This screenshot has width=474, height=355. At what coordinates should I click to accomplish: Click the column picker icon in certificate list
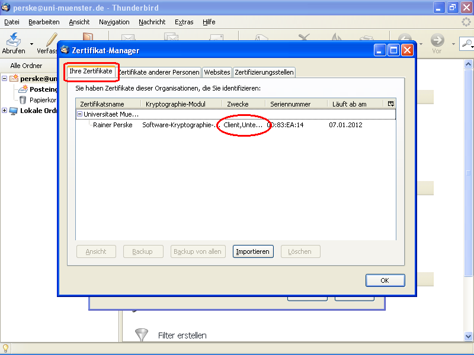[390, 104]
